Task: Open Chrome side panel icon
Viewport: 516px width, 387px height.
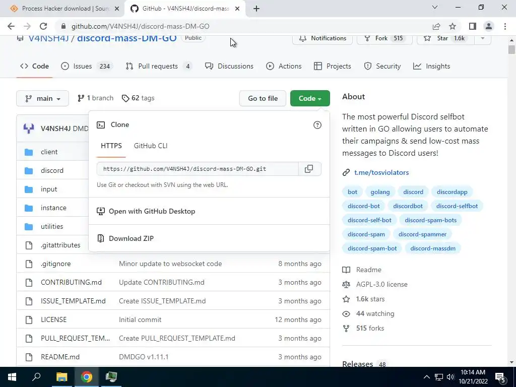Action: 473,26
